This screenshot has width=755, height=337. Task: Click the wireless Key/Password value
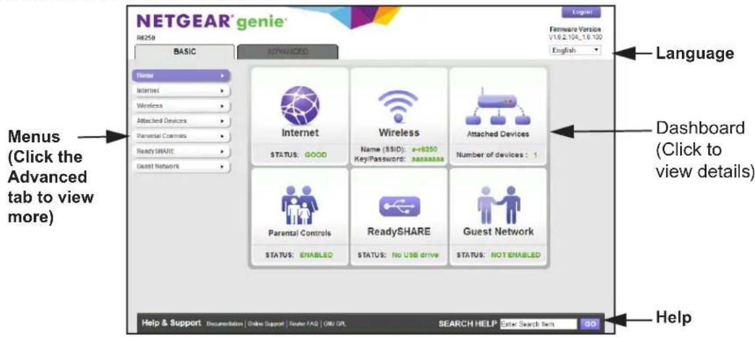tap(429, 158)
